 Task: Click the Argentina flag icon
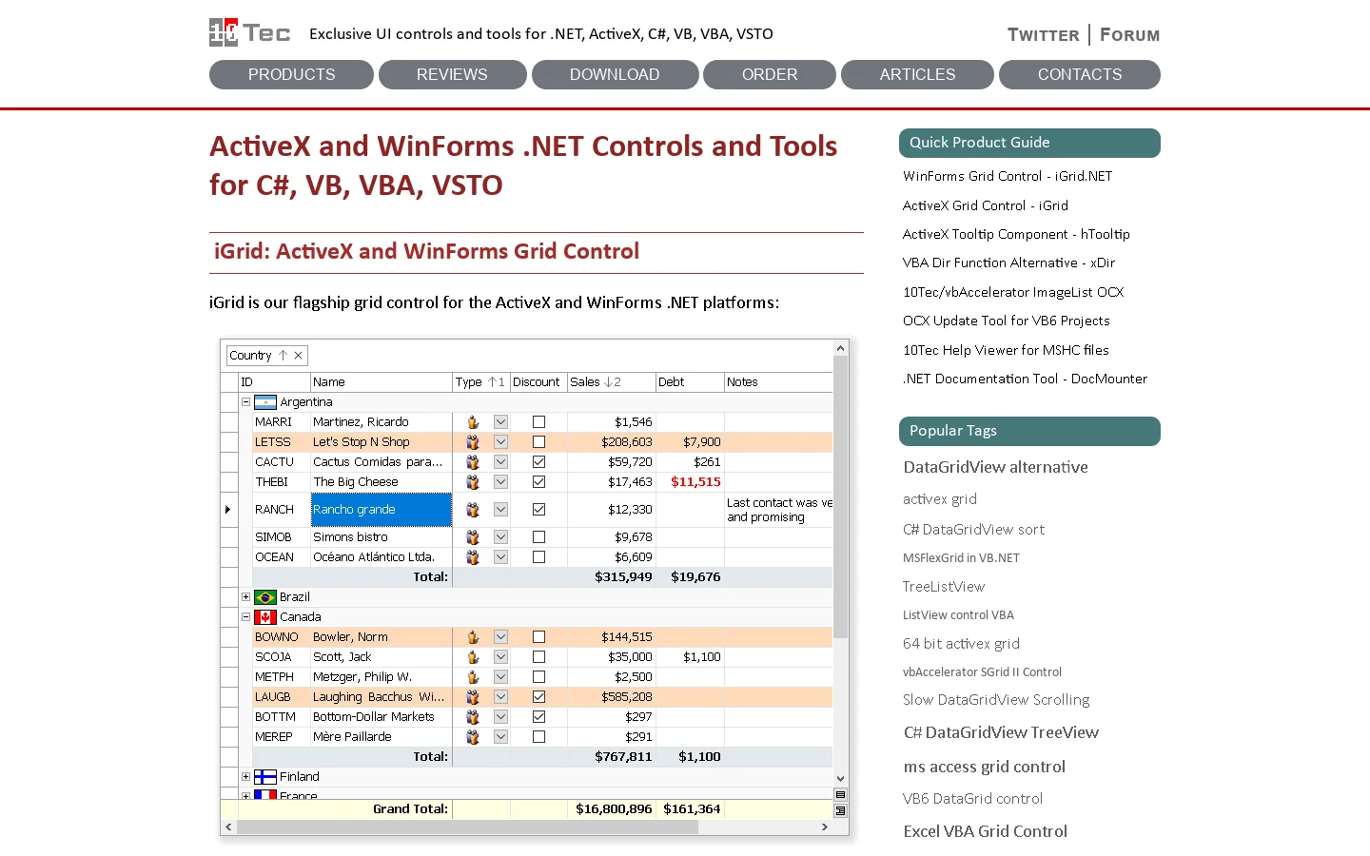click(265, 402)
